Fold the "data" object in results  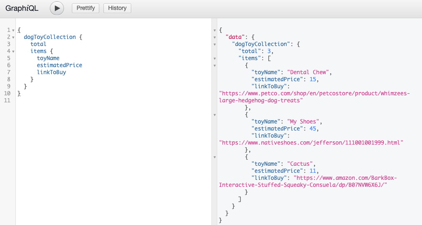(x=215, y=37)
